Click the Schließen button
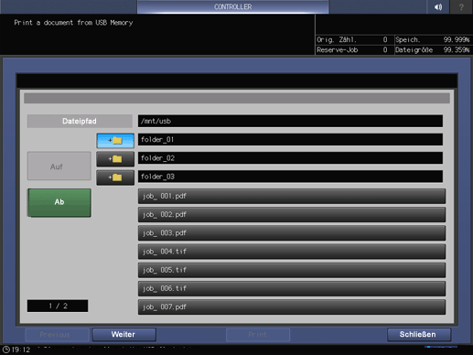The height and width of the screenshot is (355, 473). click(419, 335)
